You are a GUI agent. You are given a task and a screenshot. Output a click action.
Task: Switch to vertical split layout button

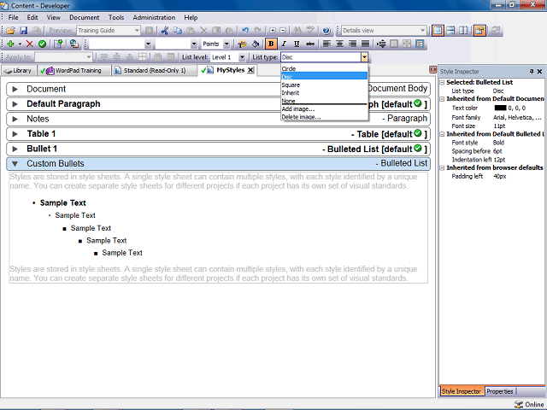[x=463, y=31]
